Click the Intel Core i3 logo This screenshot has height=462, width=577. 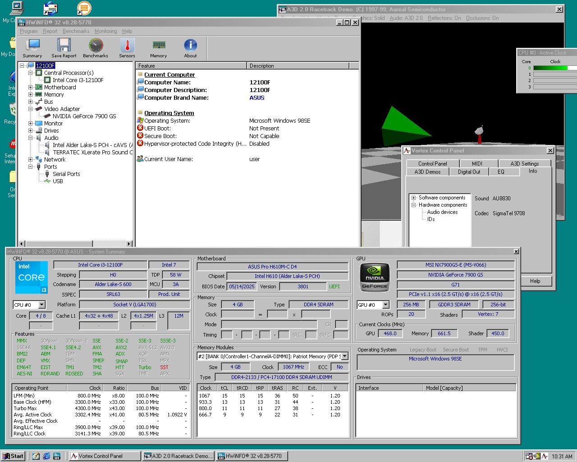(32, 277)
